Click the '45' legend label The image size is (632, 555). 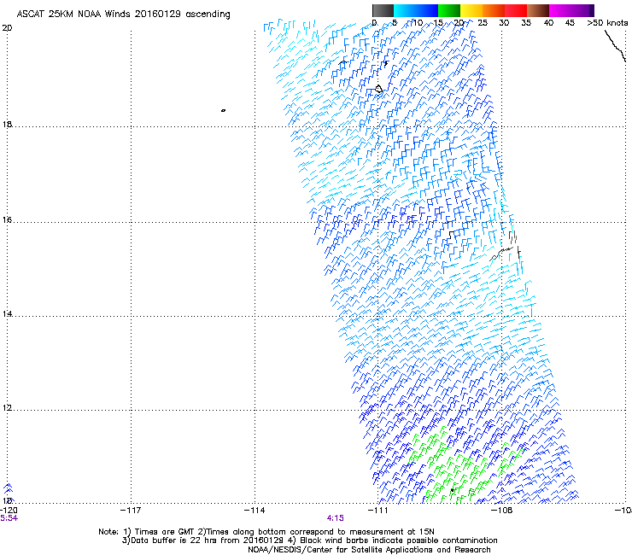(570, 22)
